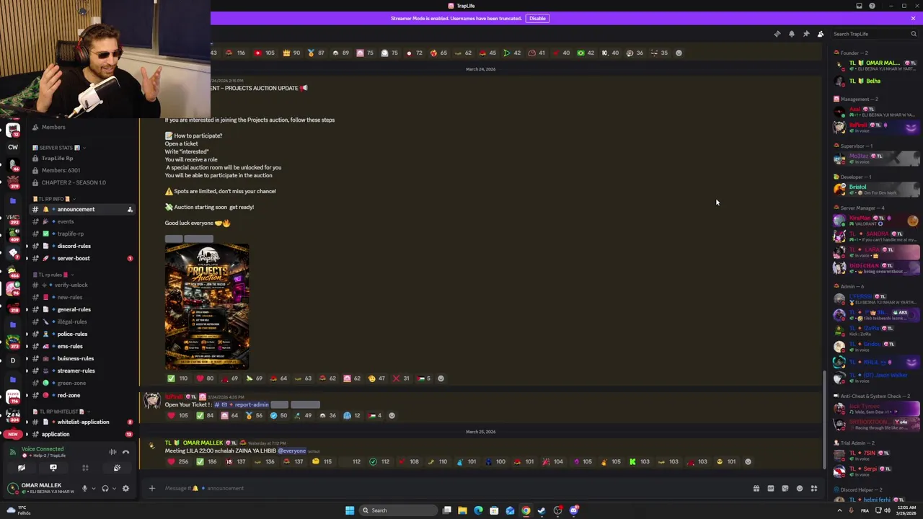Open Belha profile in members list
Image resolution: width=923 pixels, height=519 pixels.
coord(876,81)
